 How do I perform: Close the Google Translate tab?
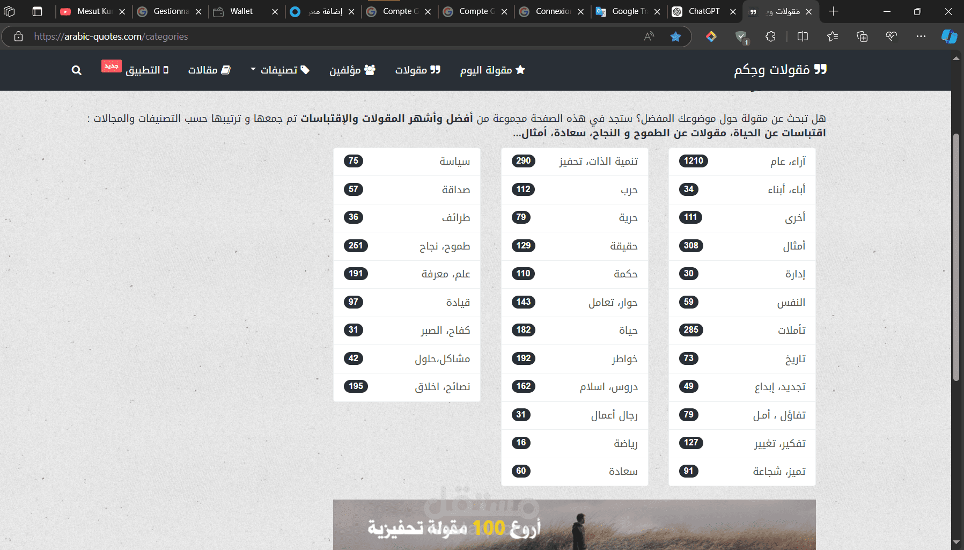click(x=657, y=11)
